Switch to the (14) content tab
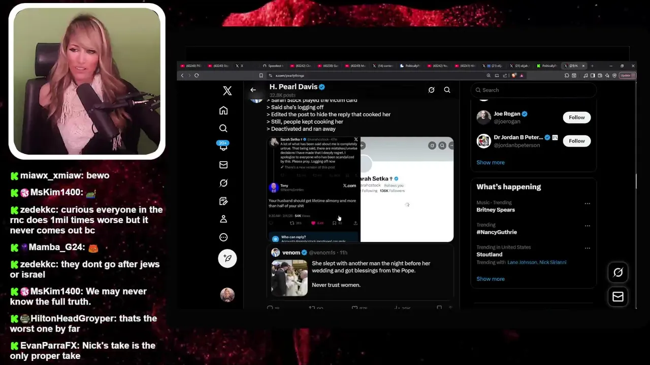The image size is (650, 365). (383, 66)
